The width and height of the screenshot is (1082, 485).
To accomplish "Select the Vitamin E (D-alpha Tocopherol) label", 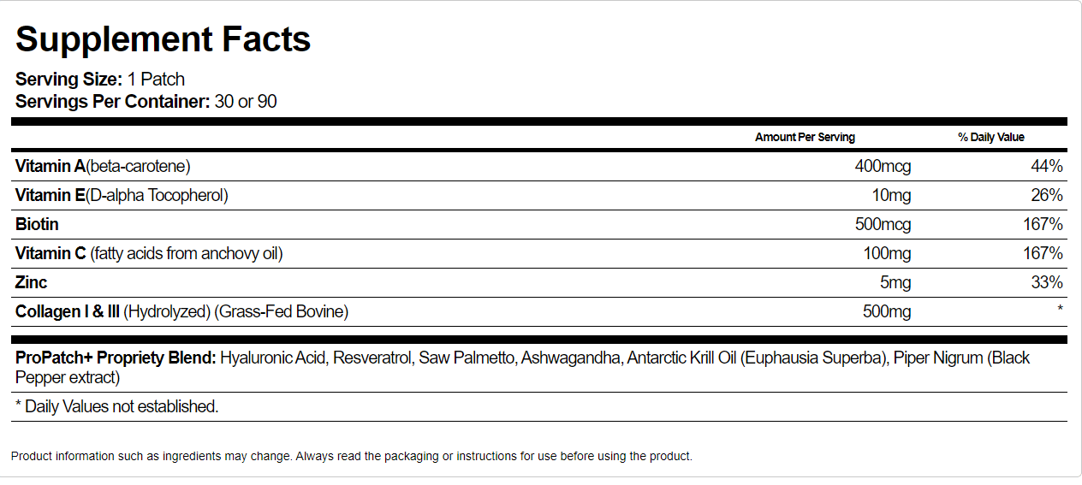I will [x=122, y=195].
